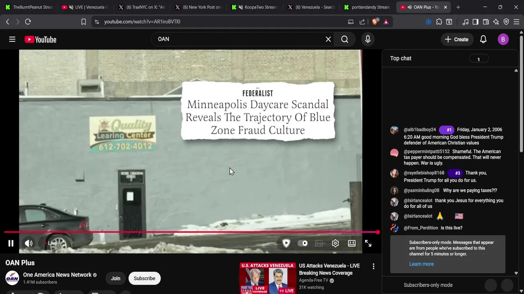Switch to LIVE | Venezuela tab
The height and width of the screenshot is (294, 524).
point(84,7)
